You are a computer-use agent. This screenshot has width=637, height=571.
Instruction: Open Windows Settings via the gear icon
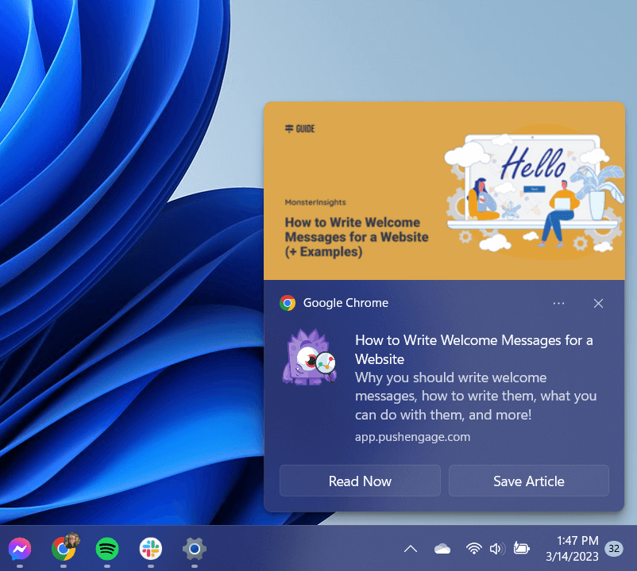click(x=194, y=548)
